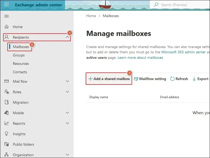
Task: Click the Home breadcrumb link
Action: 91,16
